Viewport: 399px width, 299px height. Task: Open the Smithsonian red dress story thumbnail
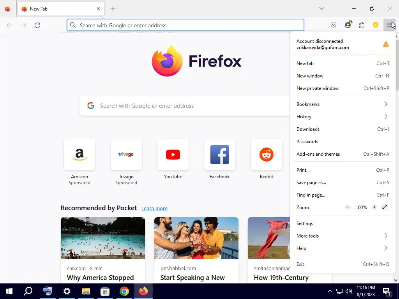[x=269, y=238]
